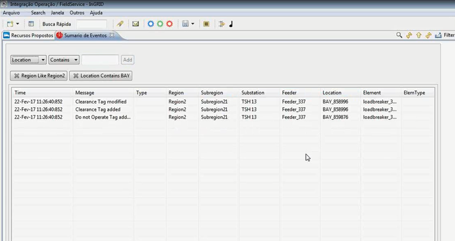
Task: Click the blue gear icon
Action: [151, 24]
